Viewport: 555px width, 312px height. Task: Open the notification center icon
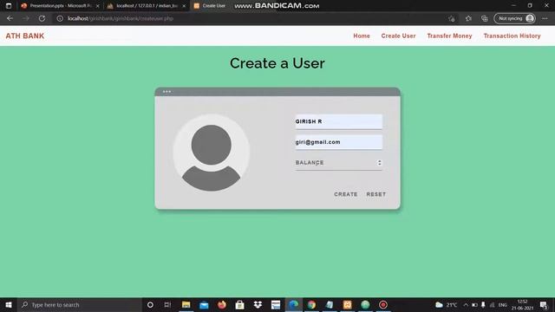coord(544,304)
